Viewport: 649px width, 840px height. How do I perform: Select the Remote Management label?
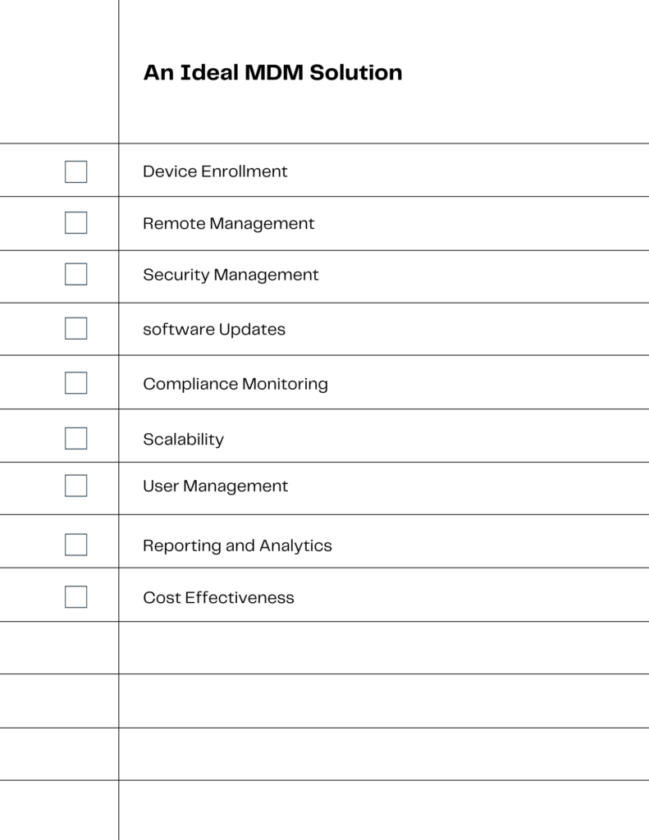(x=228, y=223)
